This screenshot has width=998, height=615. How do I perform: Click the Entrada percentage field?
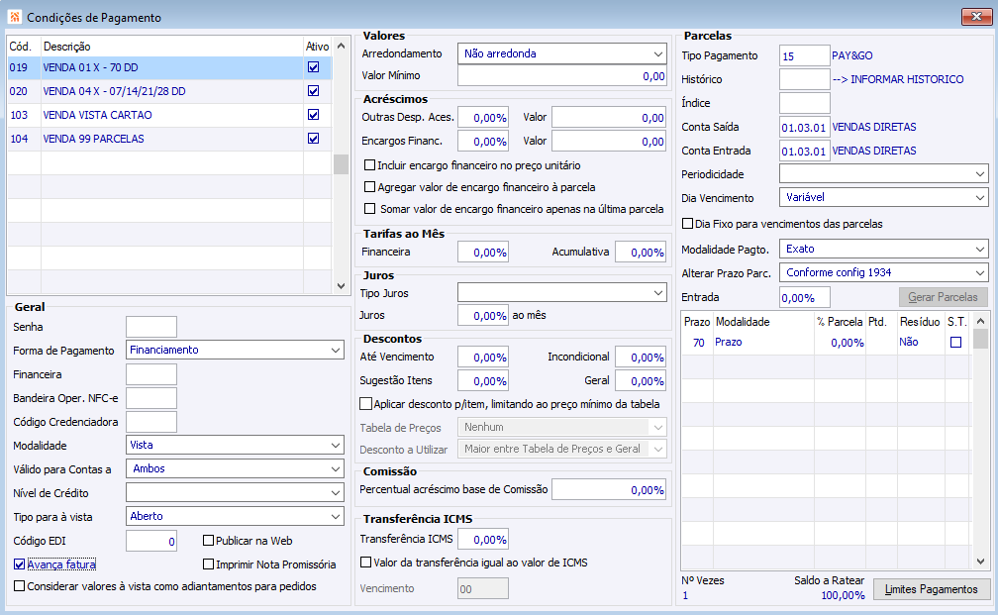804,297
